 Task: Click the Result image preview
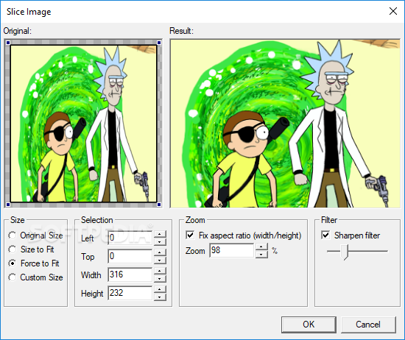(285, 124)
